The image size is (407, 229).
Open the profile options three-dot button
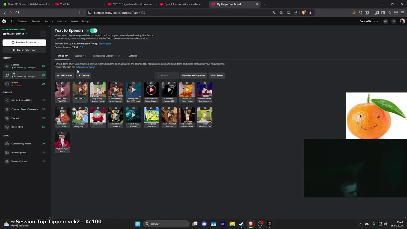[43, 34]
